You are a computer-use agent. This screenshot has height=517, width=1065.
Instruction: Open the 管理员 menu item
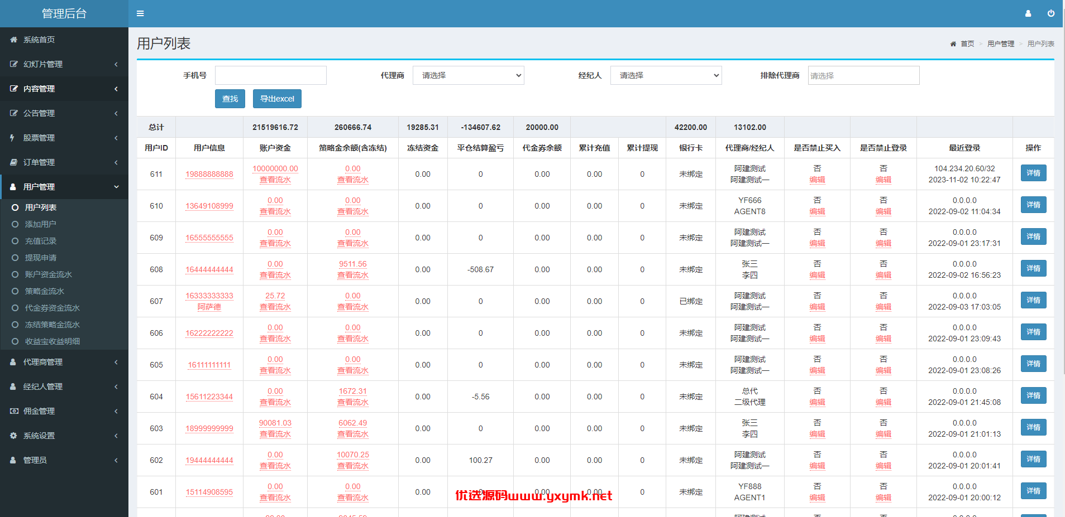(64, 460)
